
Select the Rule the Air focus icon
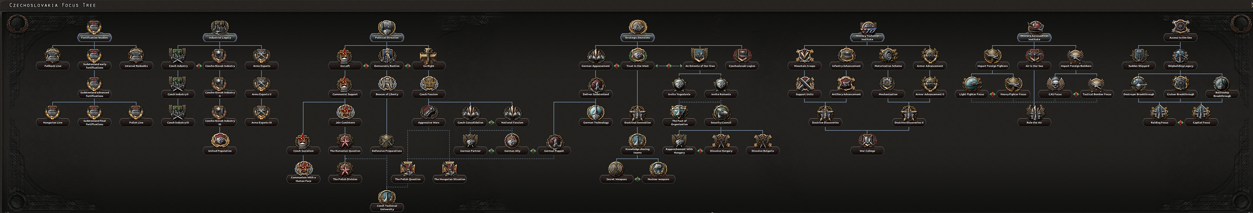1034,112
